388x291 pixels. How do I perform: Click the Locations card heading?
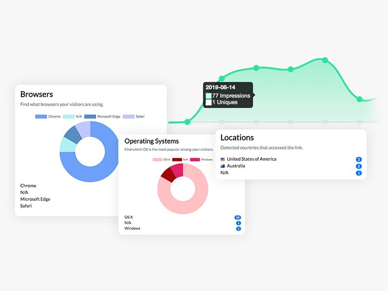[237, 138]
